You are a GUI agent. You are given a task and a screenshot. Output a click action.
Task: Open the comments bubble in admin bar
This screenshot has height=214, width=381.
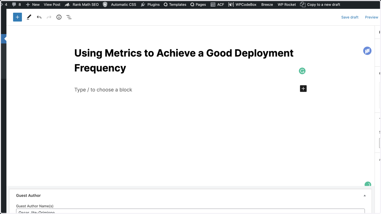click(x=14, y=4)
